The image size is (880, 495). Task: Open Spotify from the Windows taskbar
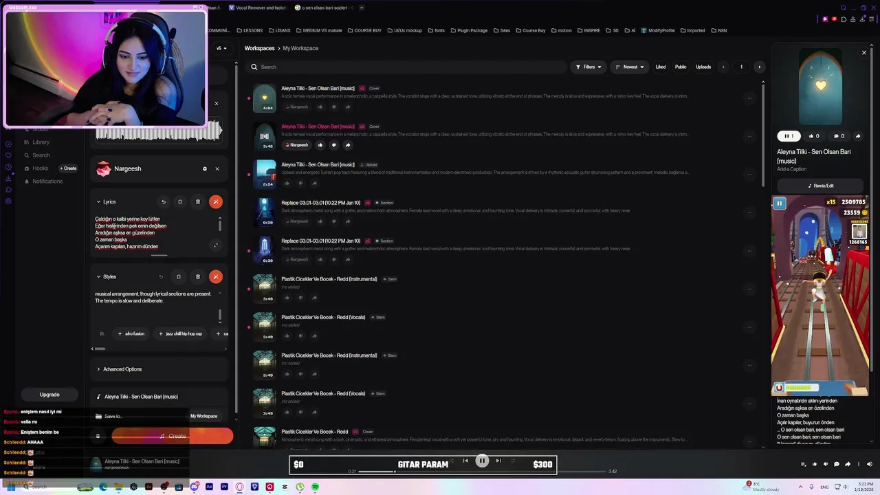(x=315, y=487)
